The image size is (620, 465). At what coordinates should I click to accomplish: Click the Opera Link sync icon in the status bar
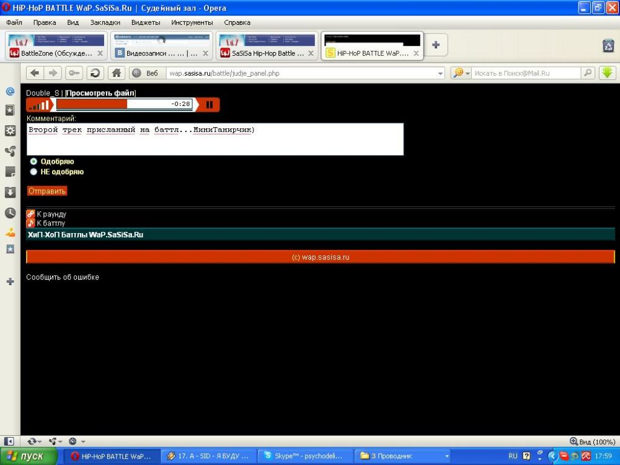pyautogui.click(x=32, y=441)
